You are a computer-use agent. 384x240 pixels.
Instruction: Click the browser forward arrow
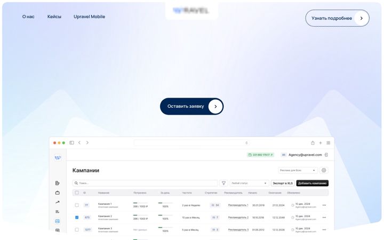[x=87, y=142]
